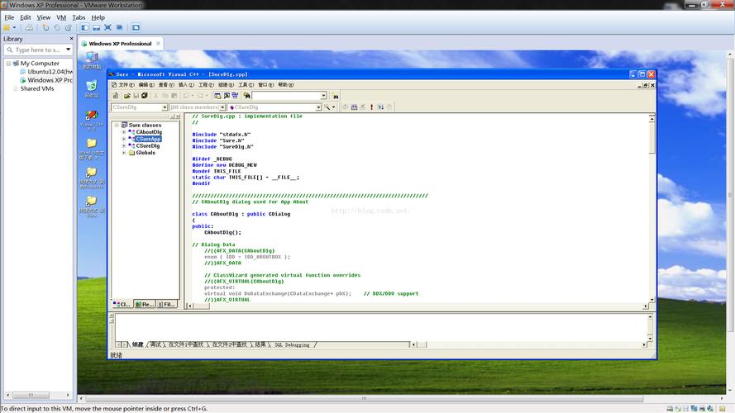Toggle the Output window icon in Visual C++ toolbar

(x=227, y=96)
